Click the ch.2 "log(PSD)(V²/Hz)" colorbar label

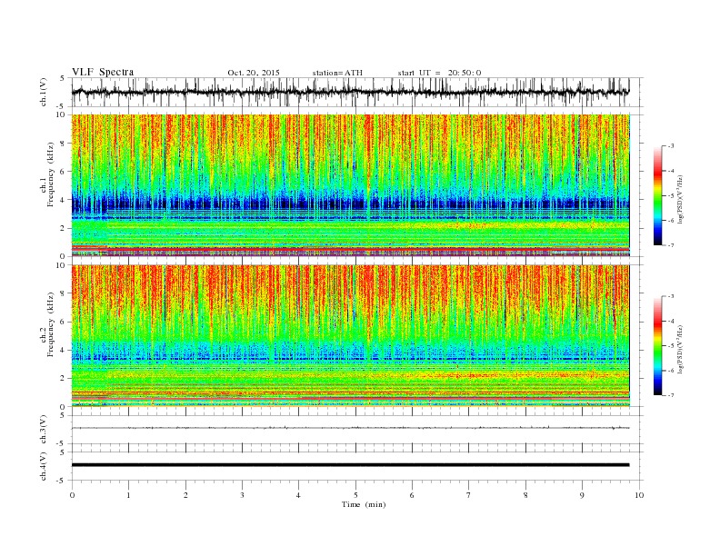pos(680,349)
